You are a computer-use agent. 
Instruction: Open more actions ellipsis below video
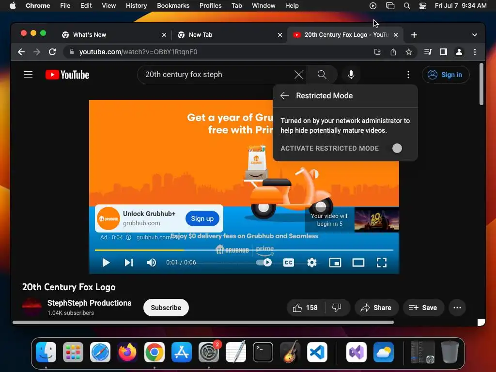pos(457,308)
